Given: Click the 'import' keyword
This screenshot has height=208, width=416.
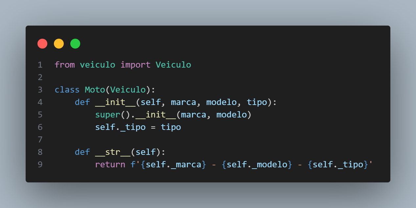Looking at the screenshot, I should coord(136,65).
